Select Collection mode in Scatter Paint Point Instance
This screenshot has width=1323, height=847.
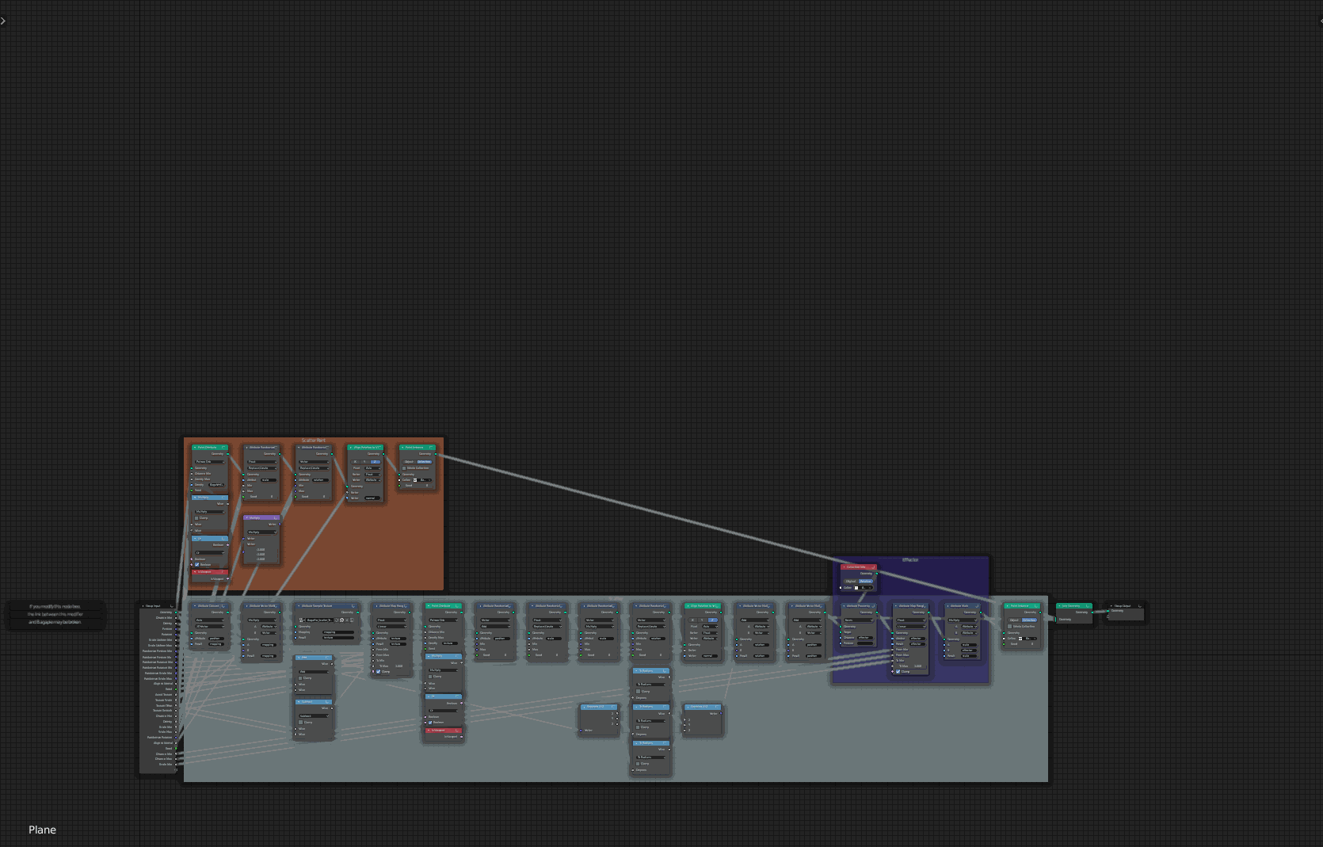tap(424, 462)
